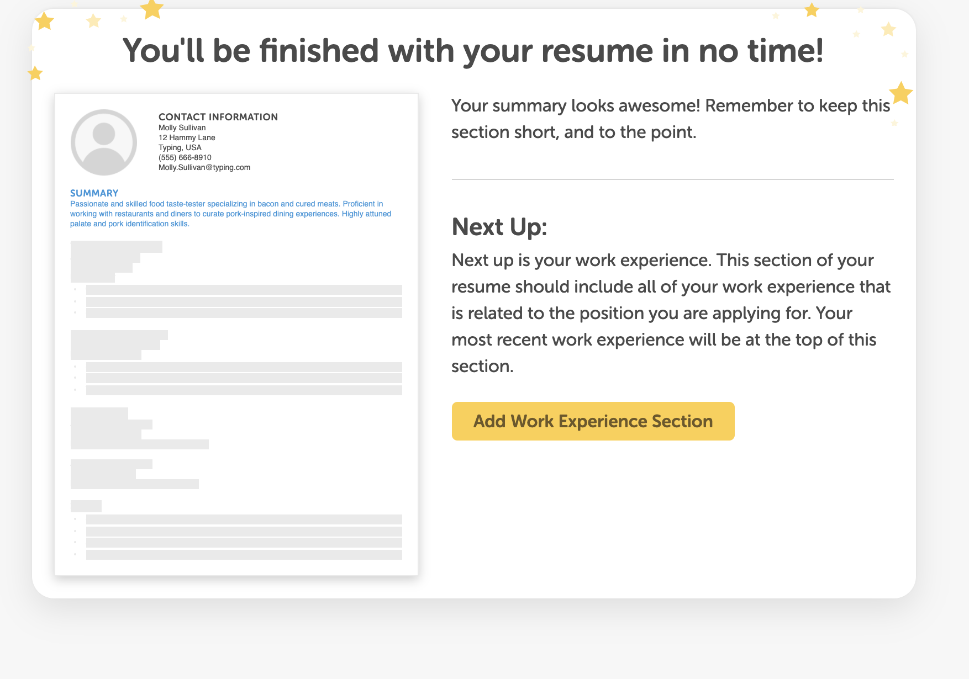The image size is (969, 679).
Task: Click the address line 12 Hammy Lane
Action: [x=187, y=137]
